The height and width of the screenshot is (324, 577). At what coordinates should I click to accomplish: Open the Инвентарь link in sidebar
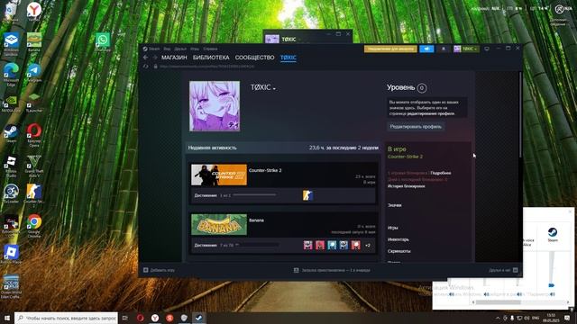click(x=398, y=239)
